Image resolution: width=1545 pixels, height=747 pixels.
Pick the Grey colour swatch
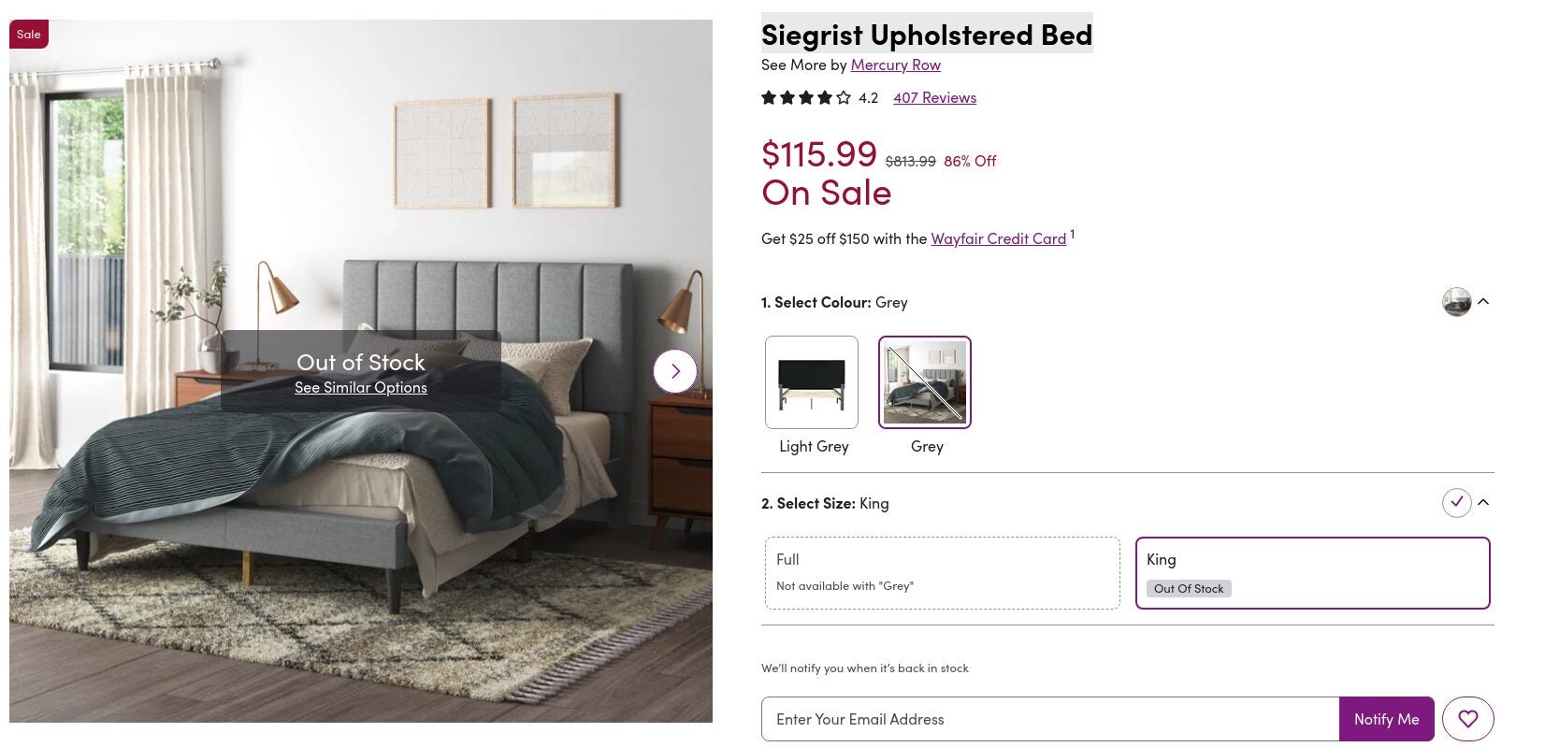[x=924, y=382]
